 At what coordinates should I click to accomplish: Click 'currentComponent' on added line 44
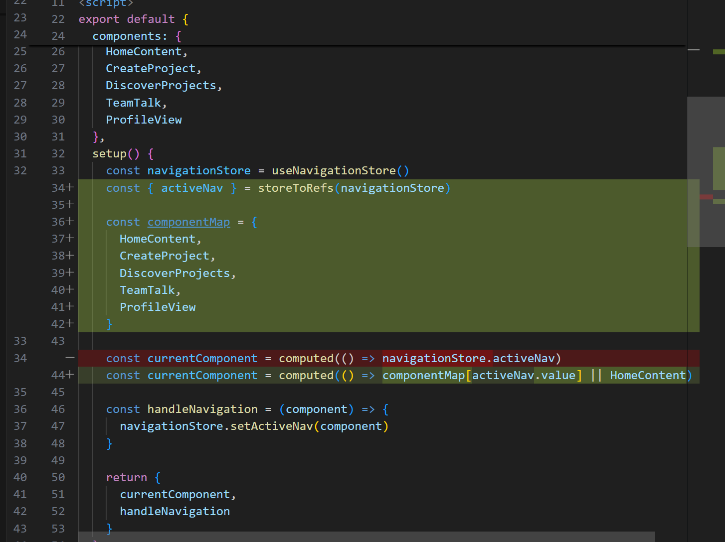(x=202, y=376)
